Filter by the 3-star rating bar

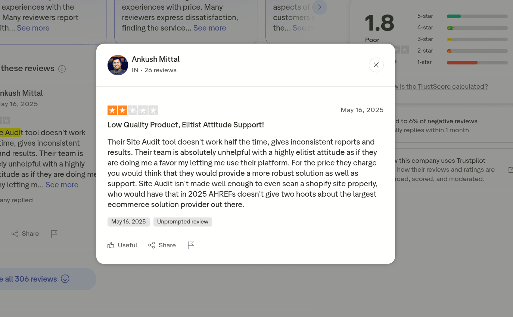click(477, 39)
